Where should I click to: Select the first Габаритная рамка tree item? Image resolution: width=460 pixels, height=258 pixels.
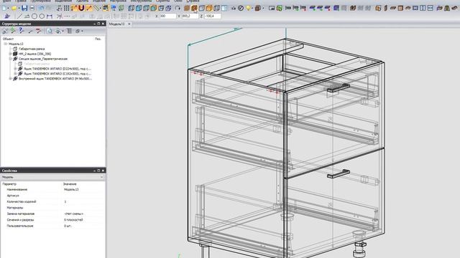[32, 49]
